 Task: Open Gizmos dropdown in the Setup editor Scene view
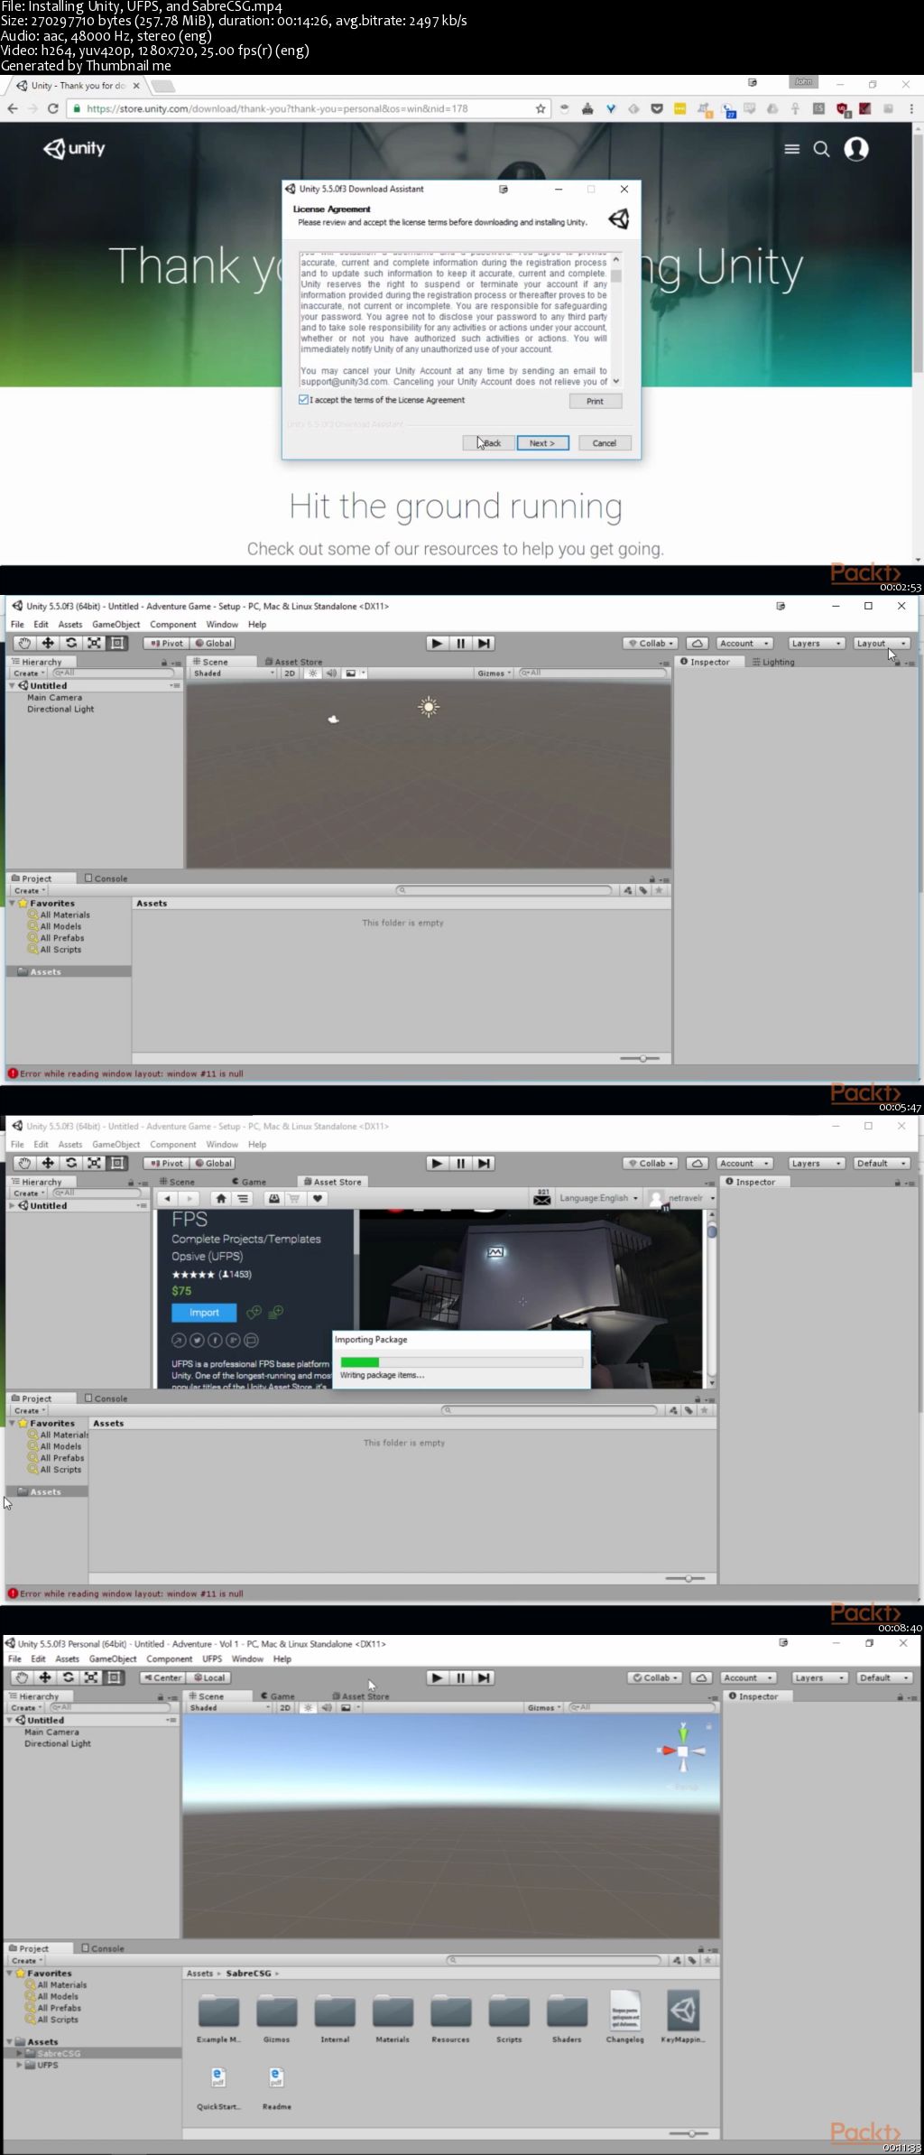(x=494, y=673)
